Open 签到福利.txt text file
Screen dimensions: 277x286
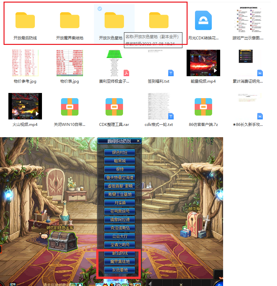[x=159, y=63]
